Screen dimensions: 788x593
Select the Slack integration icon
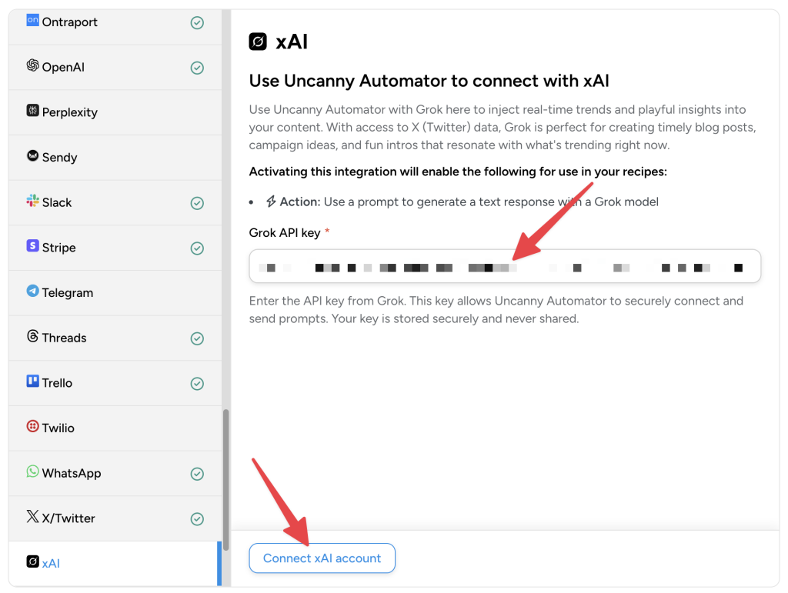point(32,202)
